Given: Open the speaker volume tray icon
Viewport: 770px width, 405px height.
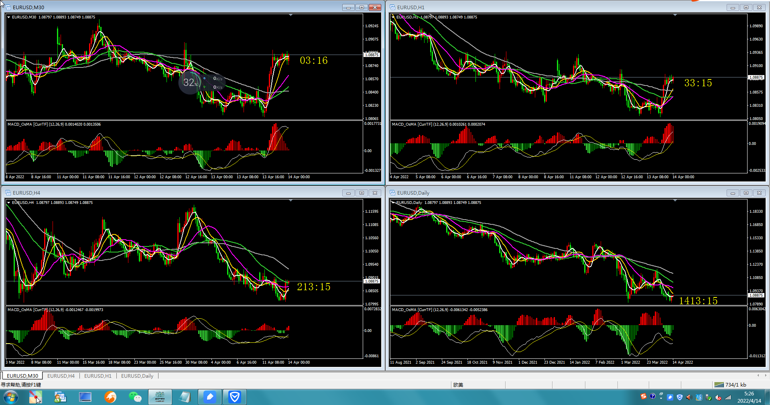Looking at the screenshot, I should (689, 397).
